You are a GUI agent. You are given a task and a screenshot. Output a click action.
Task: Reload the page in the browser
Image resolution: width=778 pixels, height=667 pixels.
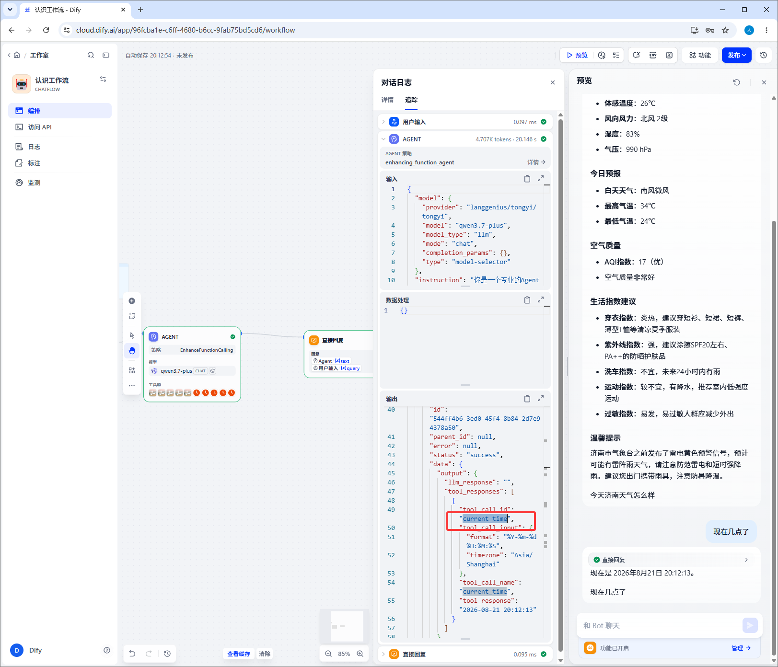[x=46, y=30]
